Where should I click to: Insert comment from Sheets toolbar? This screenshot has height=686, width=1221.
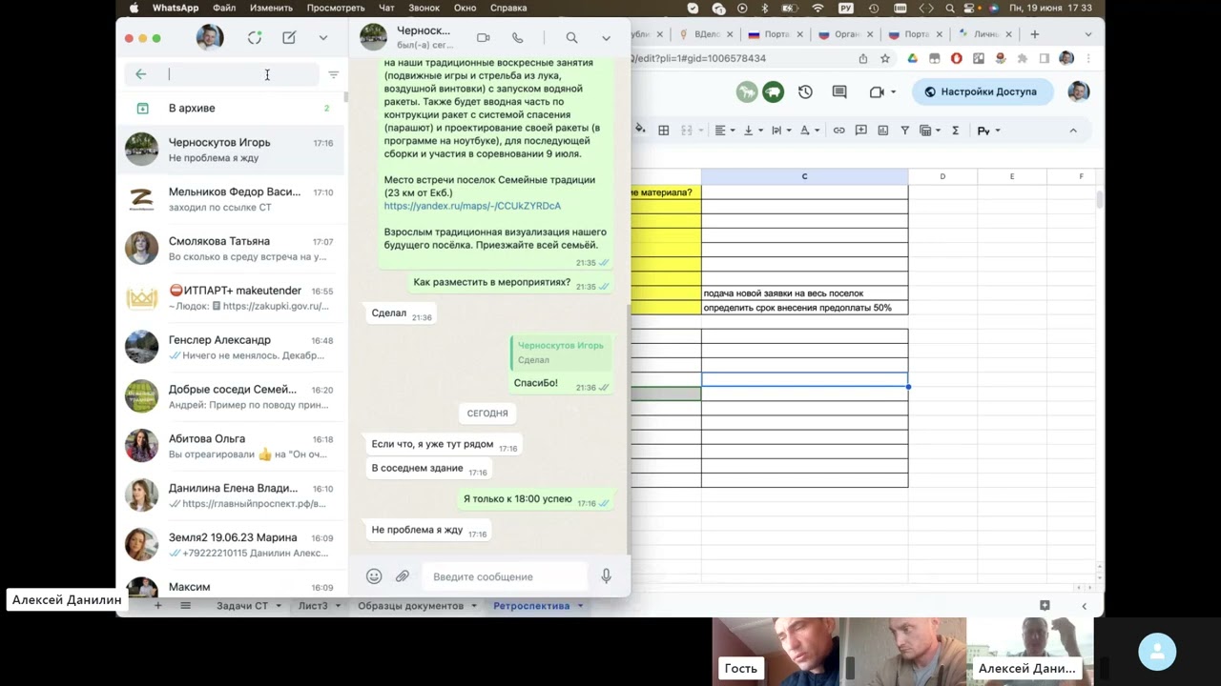click(861, 131)
